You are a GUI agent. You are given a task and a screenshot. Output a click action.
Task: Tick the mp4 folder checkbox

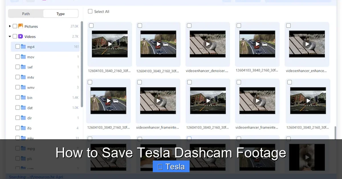point(18,47)
